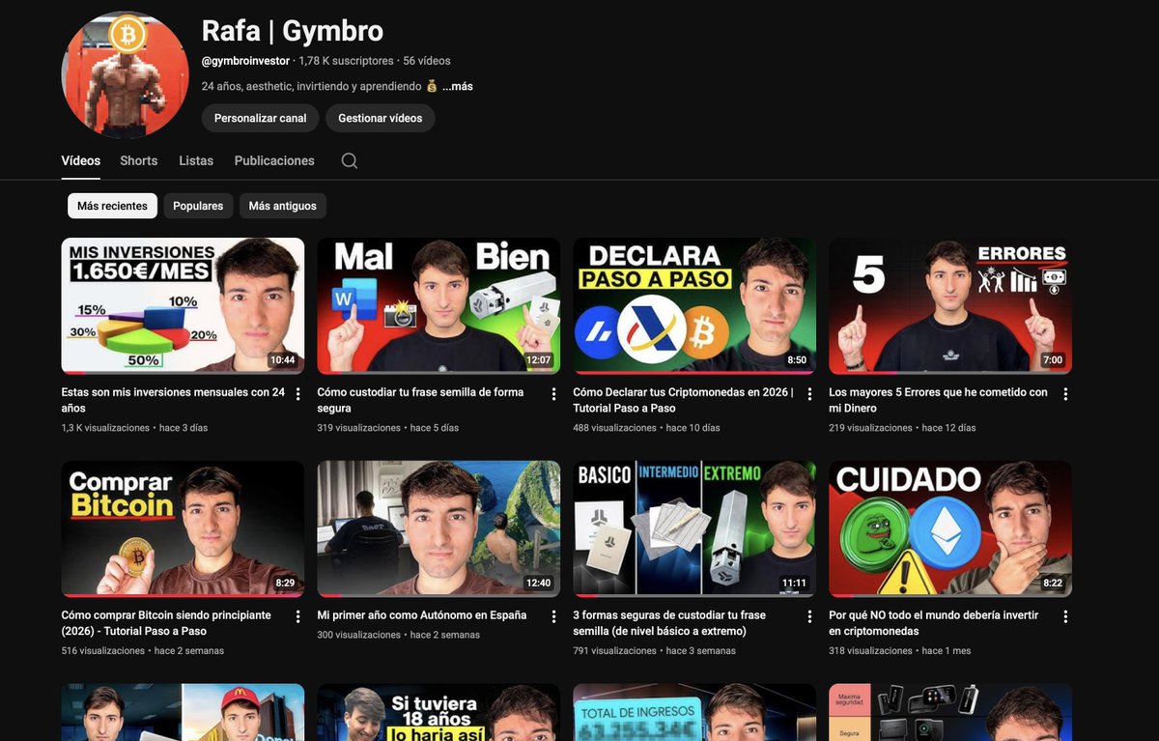Open title 'Por qué NO todo el mundo debería invertir'
1159x741 pixels.
[934, 623]
